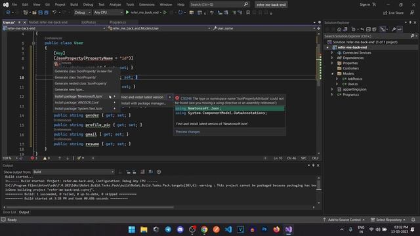Switch to the Program.cs tab
Screen dimensions: 420x236
(x=117, y=22)
